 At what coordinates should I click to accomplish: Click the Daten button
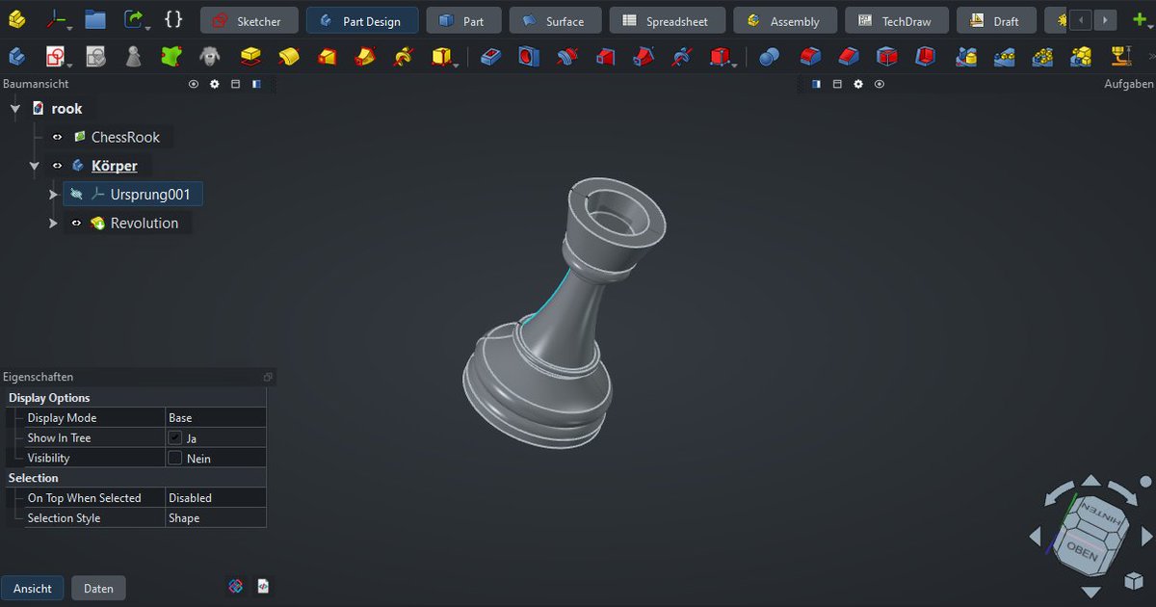coord(98,588)
